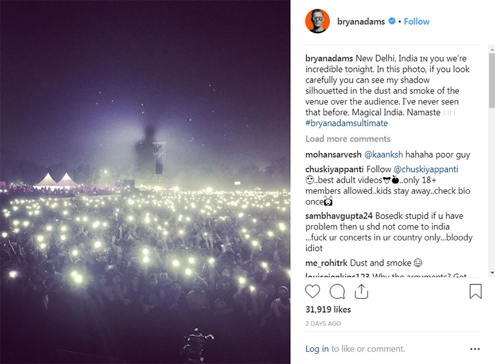Screen dimensions: 495x364
Task: Visit the sambhavgupta24 profile
Action: click(340, 216)
